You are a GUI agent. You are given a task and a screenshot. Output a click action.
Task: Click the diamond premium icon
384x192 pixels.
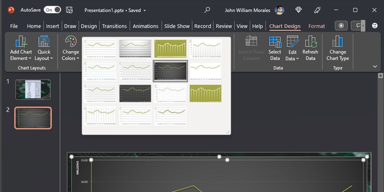(x=298, y=10)
